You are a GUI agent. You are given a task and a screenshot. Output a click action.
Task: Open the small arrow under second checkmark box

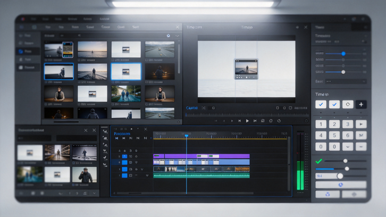334,113
